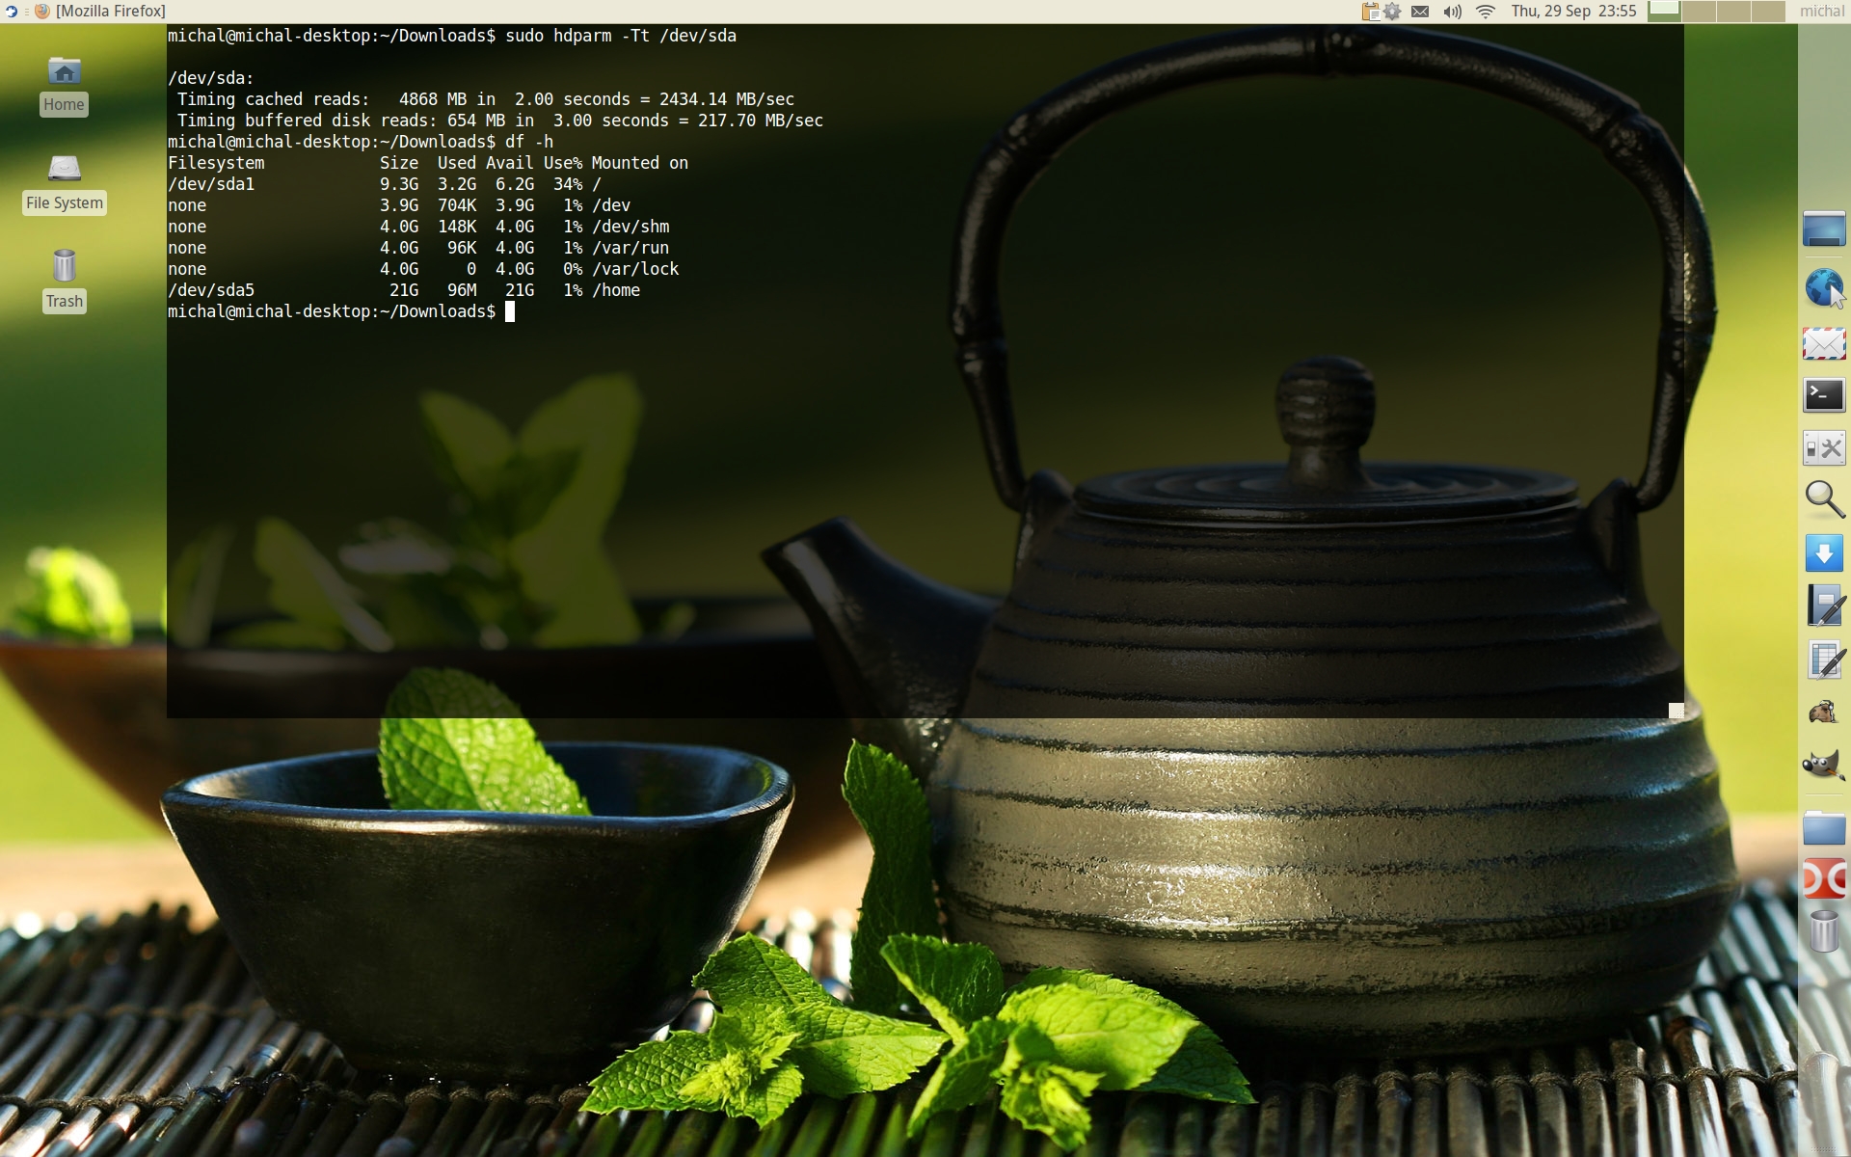Switch to the third workspace in the pager
This screenshot has width=1851, height=1157.
click(1733, 12)
